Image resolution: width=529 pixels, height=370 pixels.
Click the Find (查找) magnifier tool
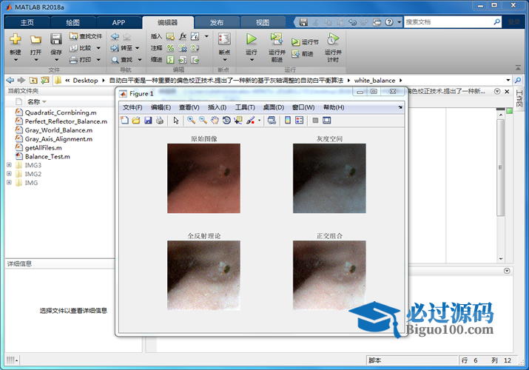point(122,60)
